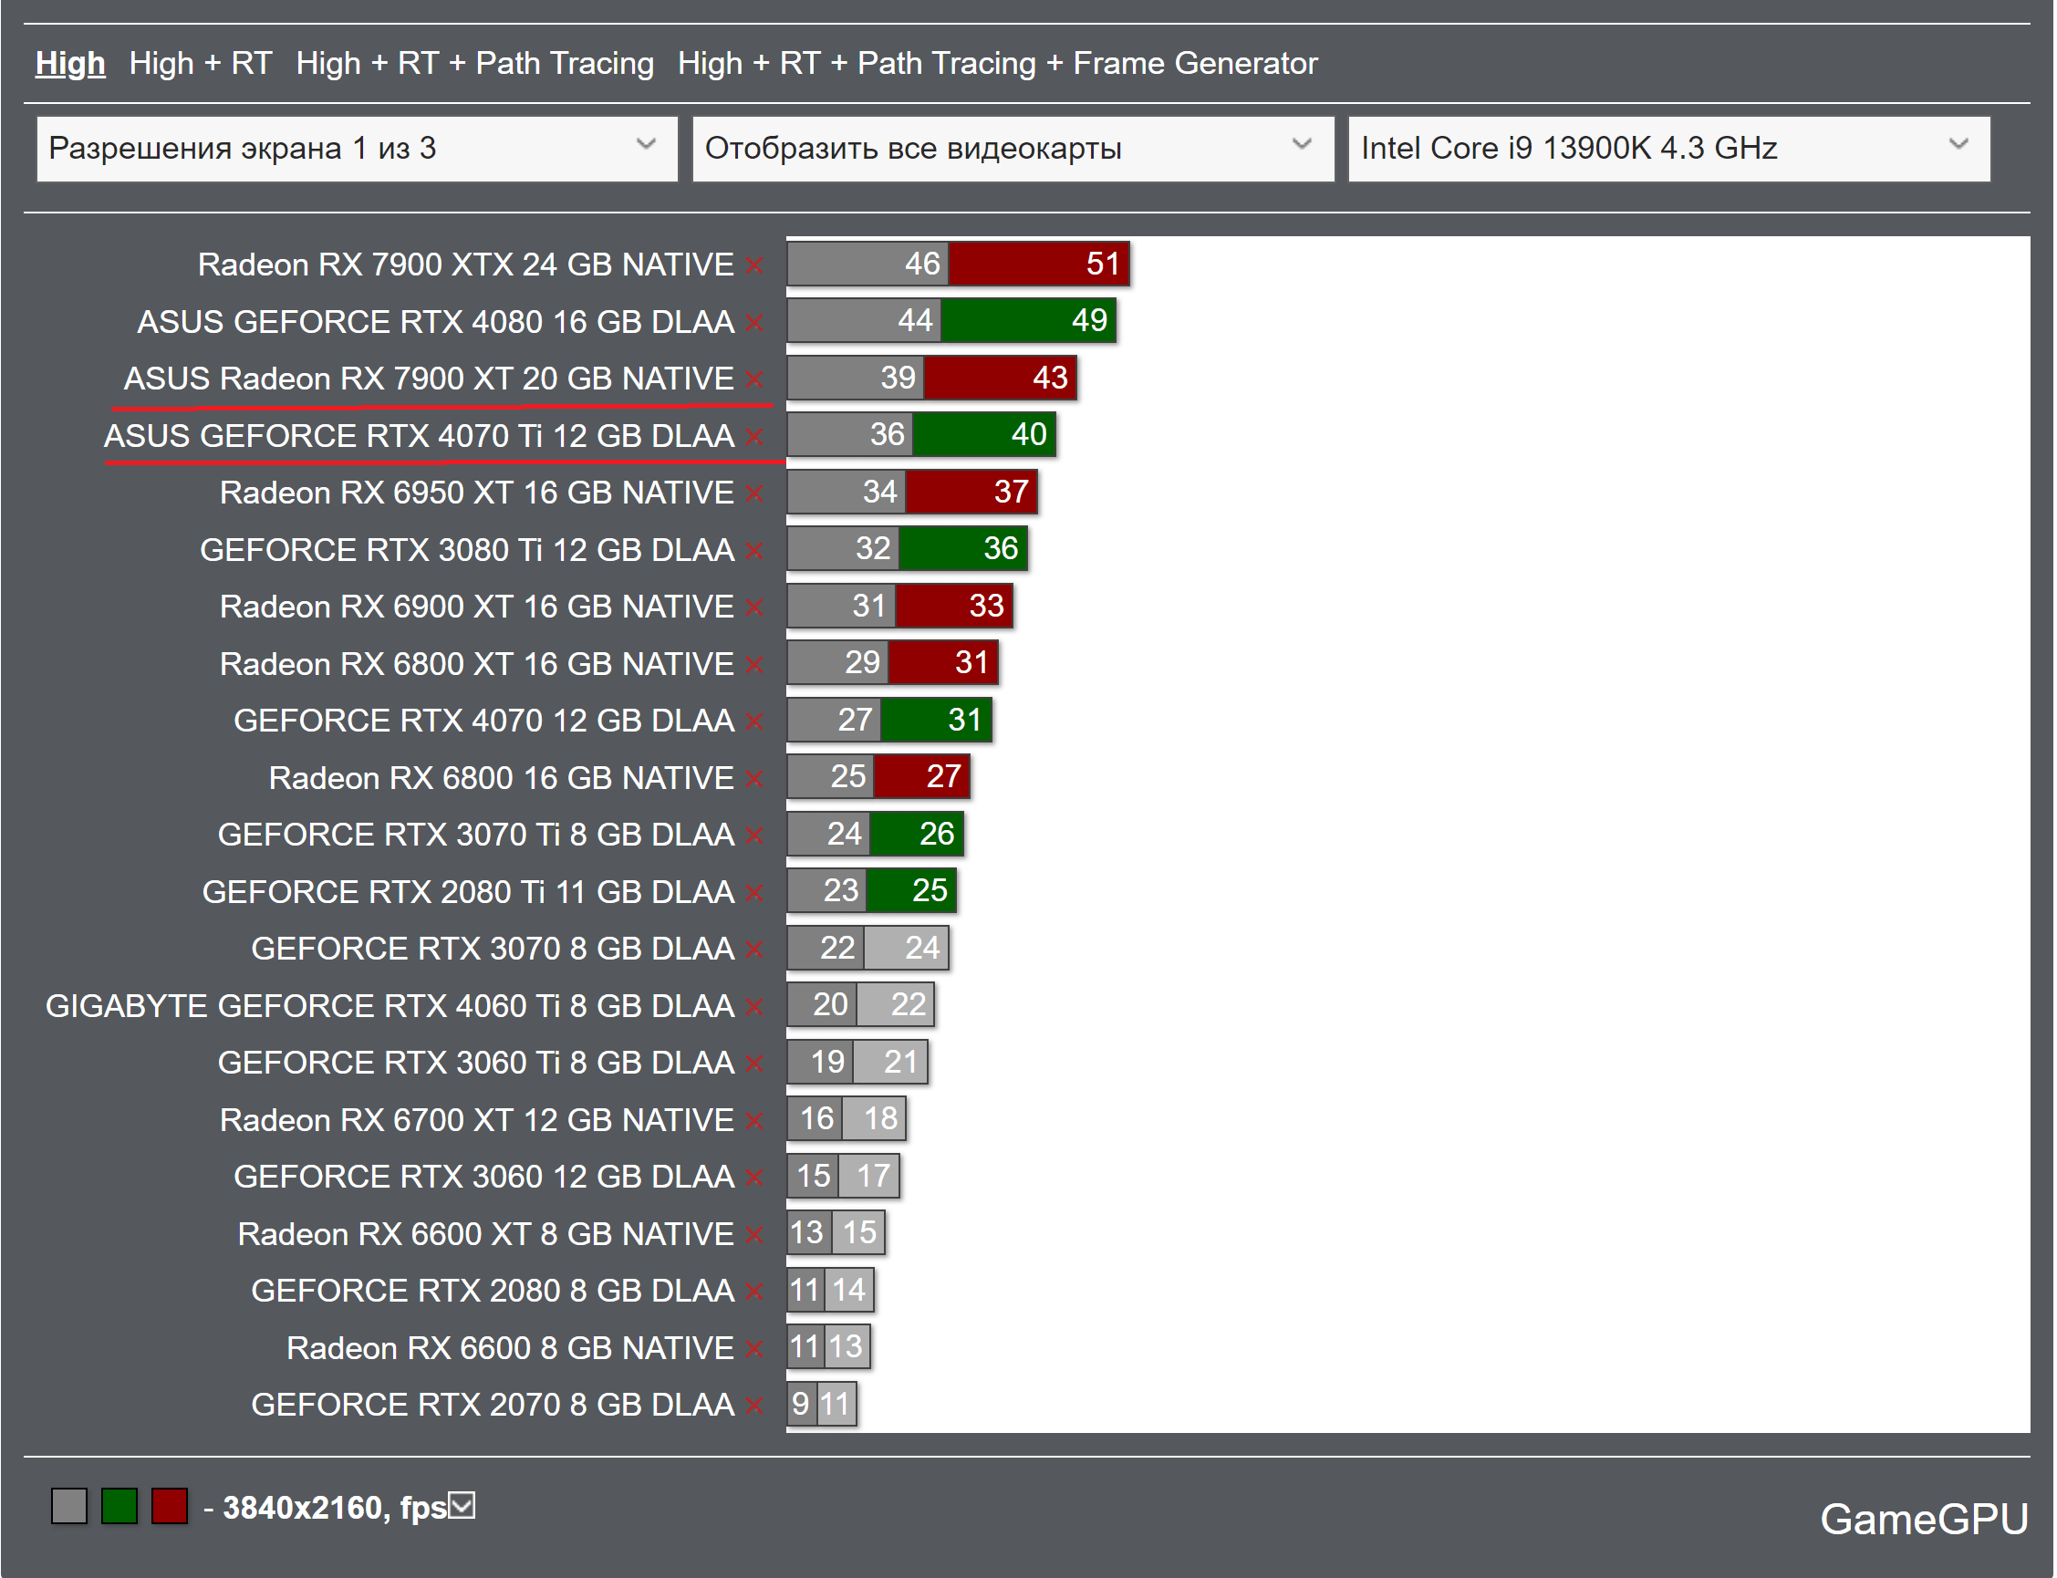Screen dimensions: 2057x1578
Task: Click the green legend color swatch
Action: click(x=119, y=1507)
